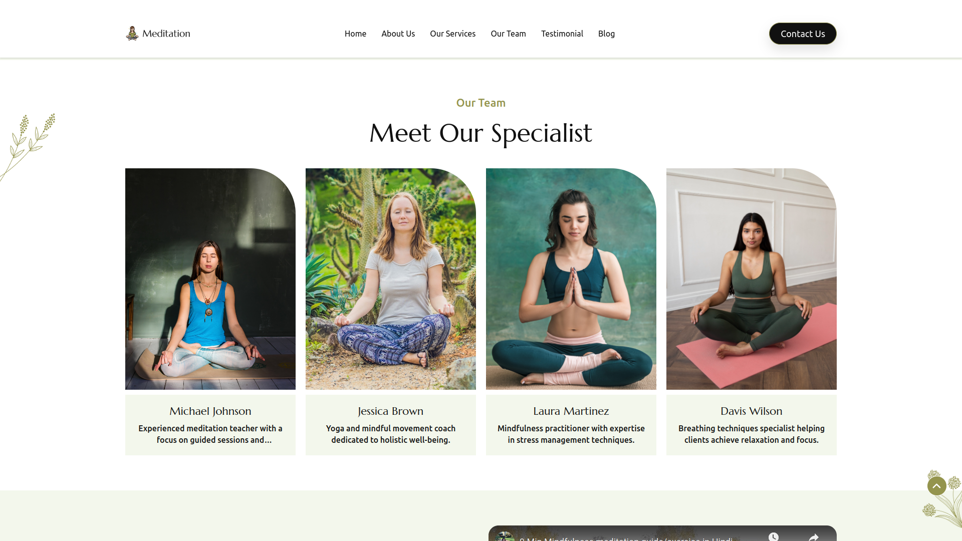This screenshot has height=541, width=962.
Task: Click the scroll-to-top arrow button
Action: [x=936, y=486]
